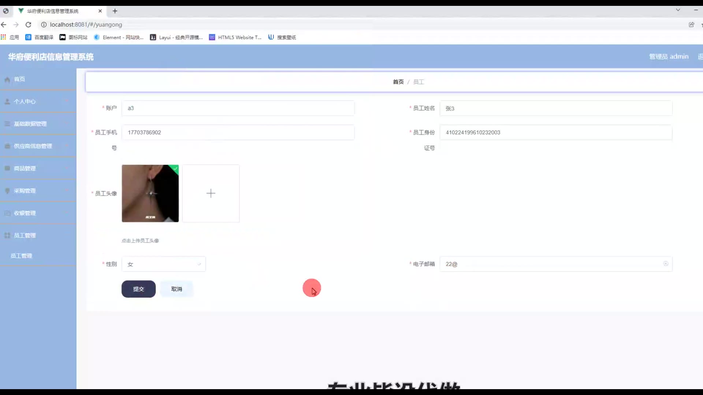
Task: Open the 百度翻译 bookmark
Action: [40, 37]
